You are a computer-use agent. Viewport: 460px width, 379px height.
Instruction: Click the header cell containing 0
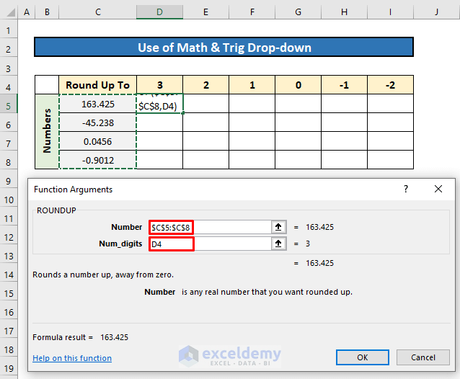click(298, 85)
